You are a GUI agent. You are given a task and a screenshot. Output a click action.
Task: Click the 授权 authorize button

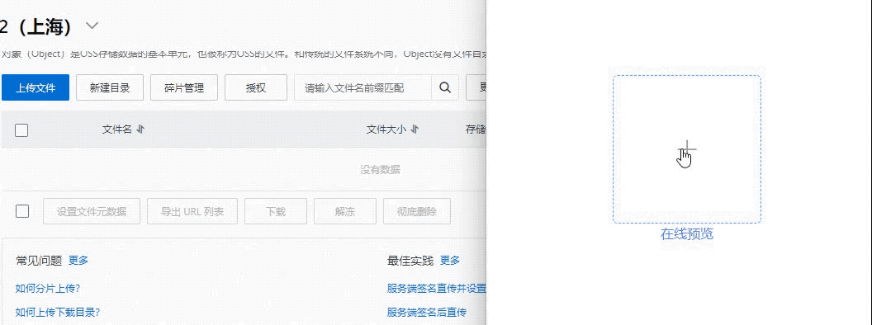pyautogui.click(x=256, y=87)
